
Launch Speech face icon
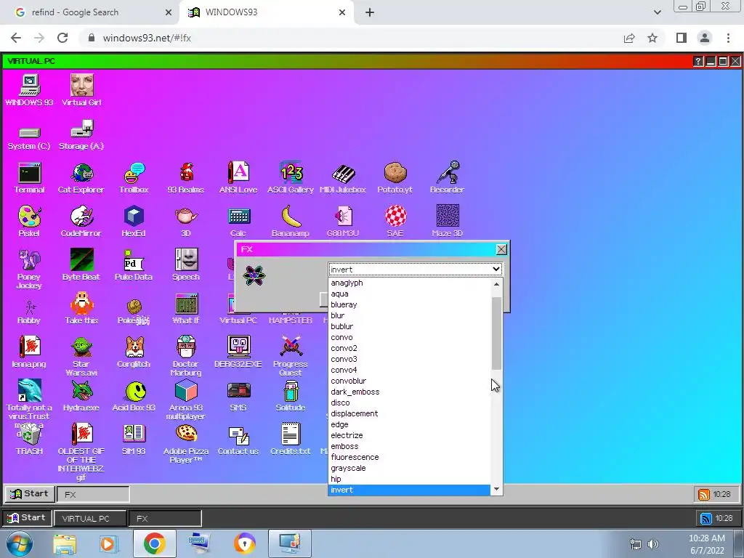[x=186, y=264]
